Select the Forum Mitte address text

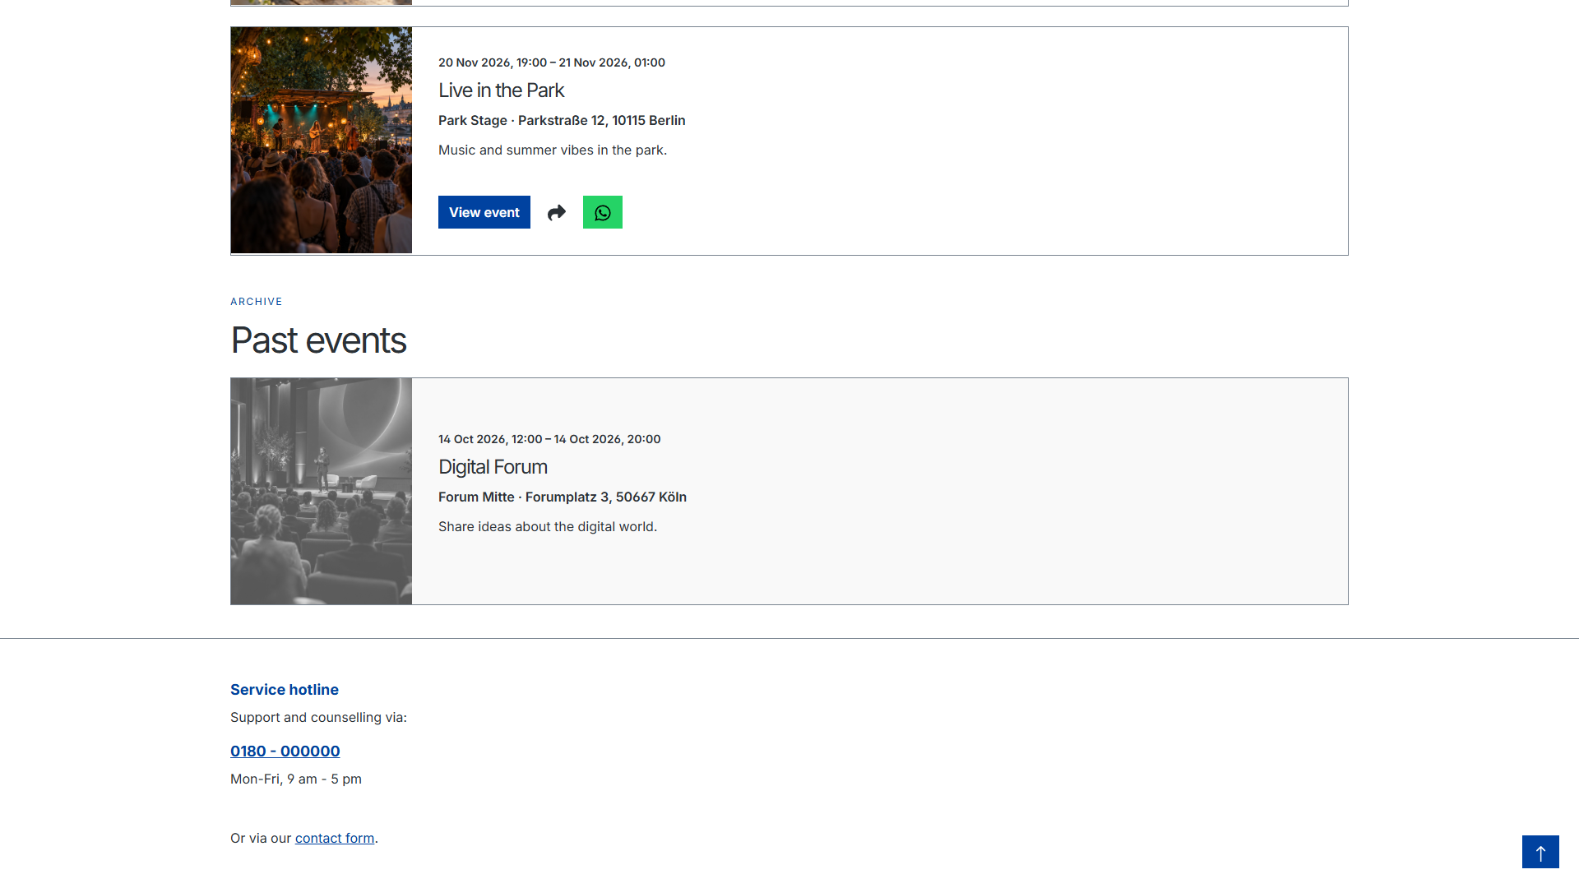[x=563, y=497]
